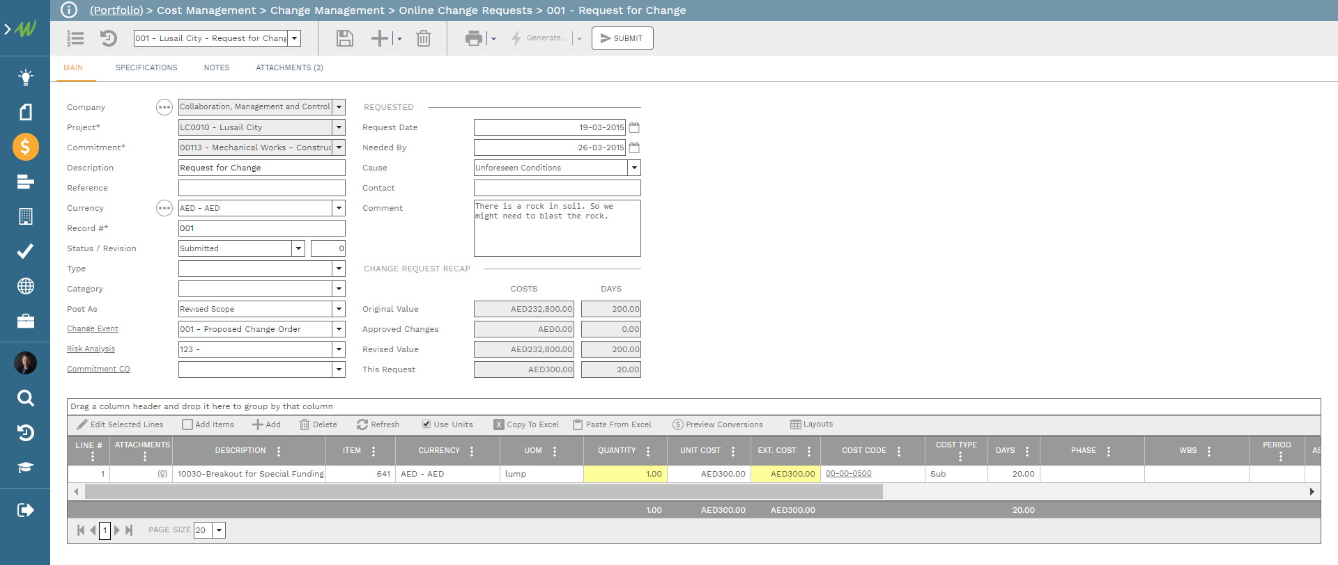Viewport: 1338px width, 565px height.
Task: Open the Commitment CO link
Action: point(98,369)
